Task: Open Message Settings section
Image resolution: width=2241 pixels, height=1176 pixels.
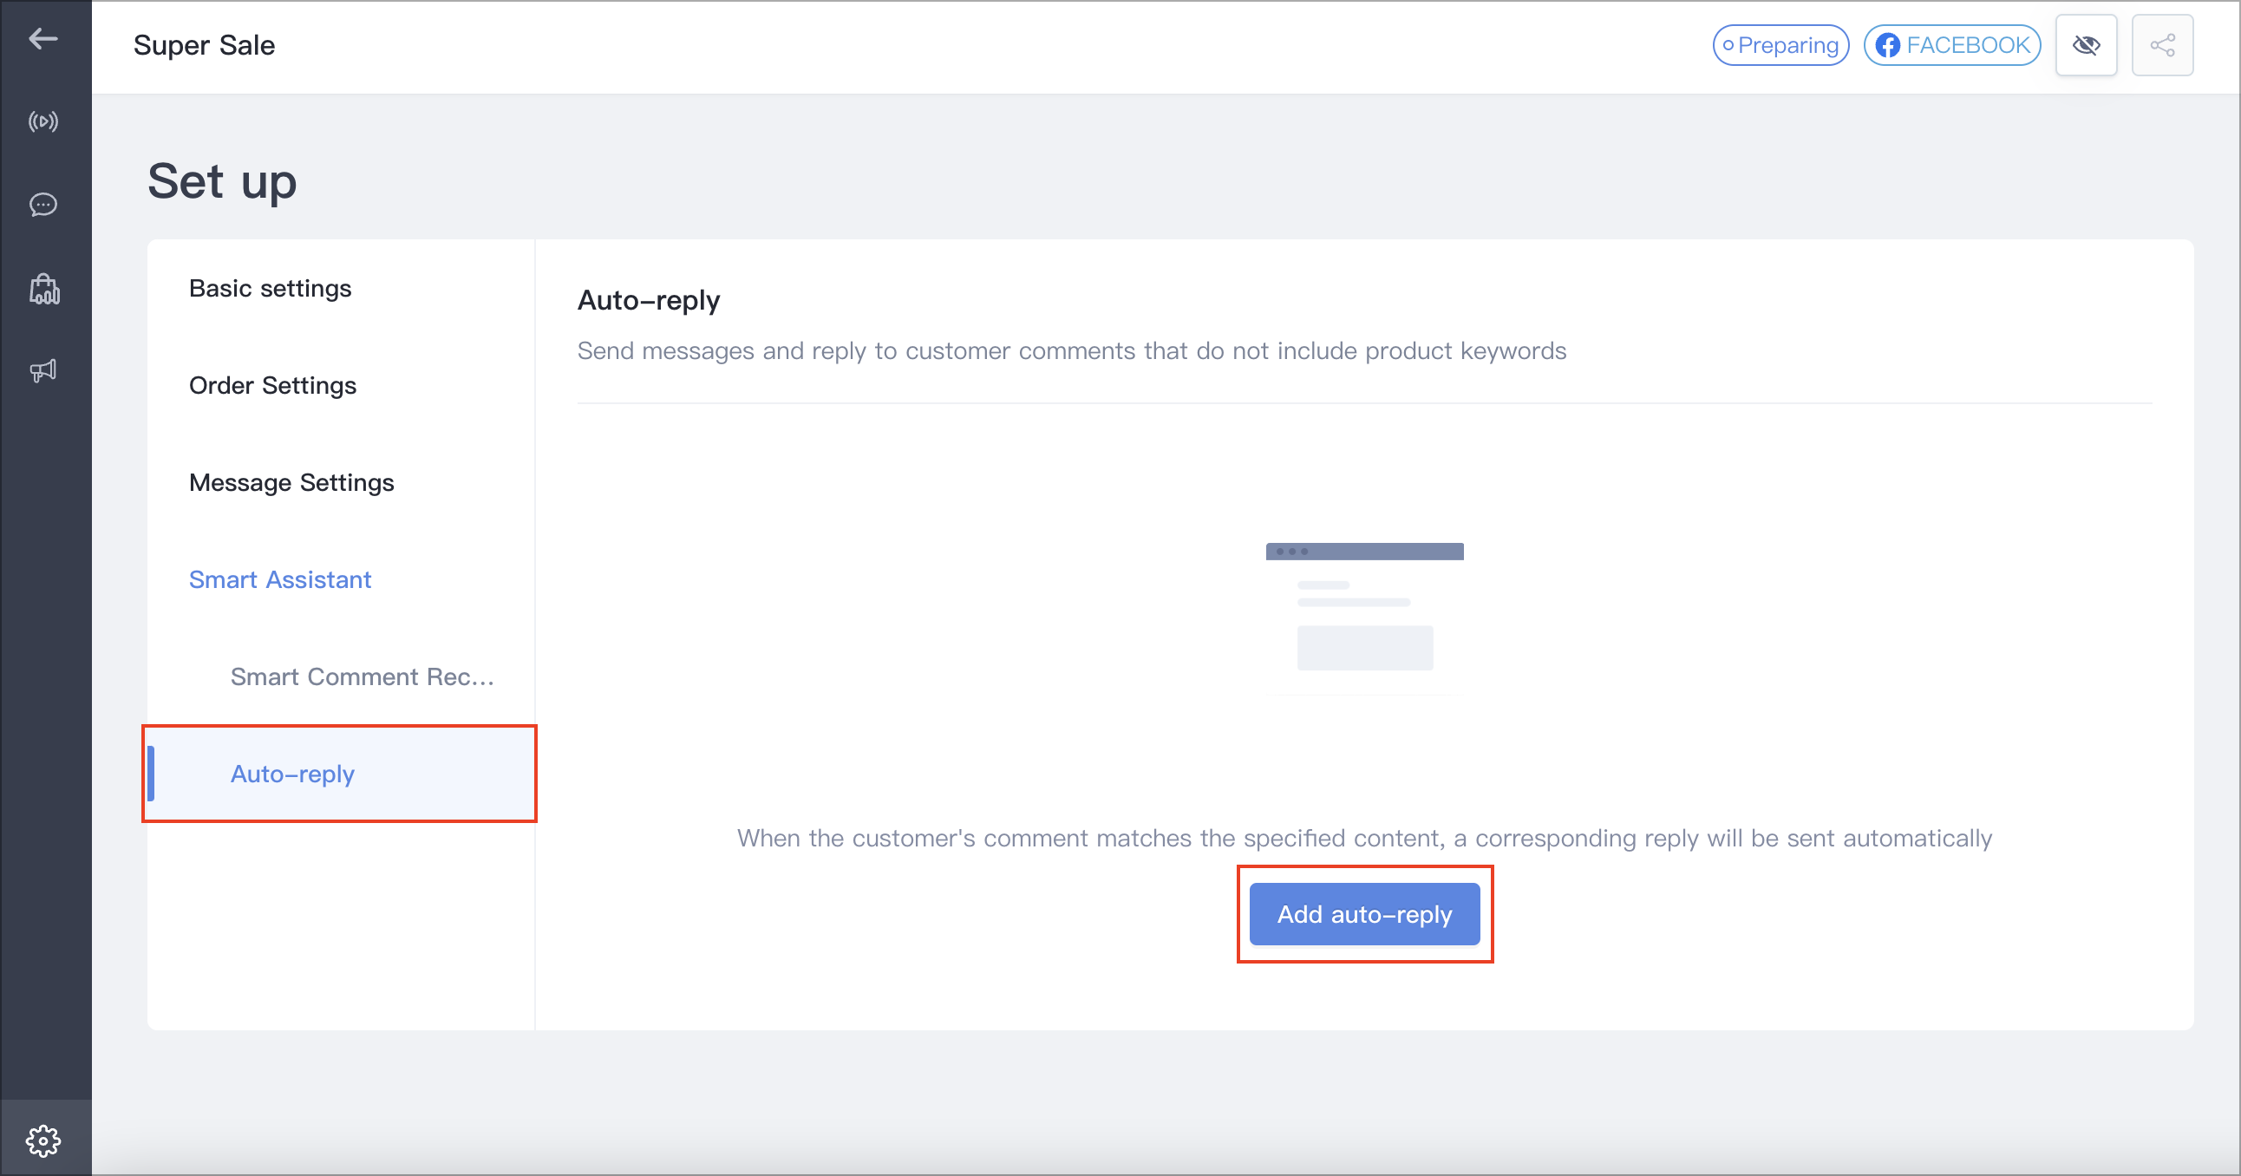Action: tap(291, 482)
